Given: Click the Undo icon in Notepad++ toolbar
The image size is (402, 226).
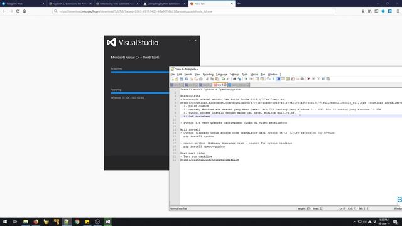Looking at the screenshot, I should [224, 79].
